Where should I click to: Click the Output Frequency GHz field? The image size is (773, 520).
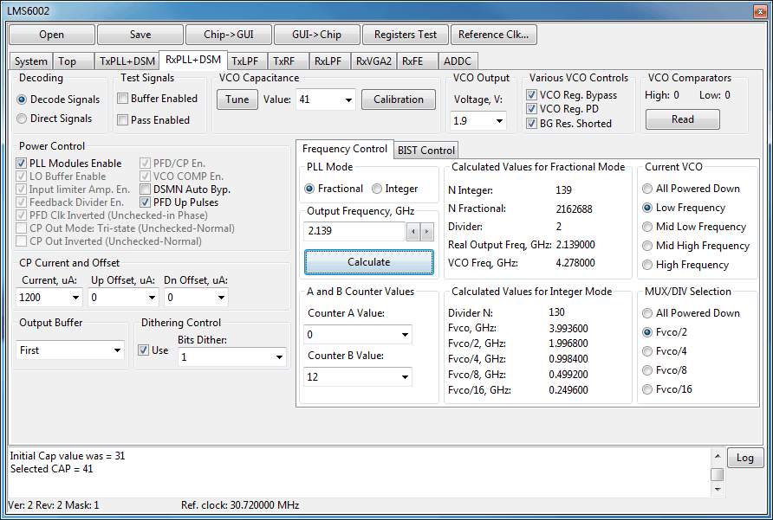coord(354,232)
